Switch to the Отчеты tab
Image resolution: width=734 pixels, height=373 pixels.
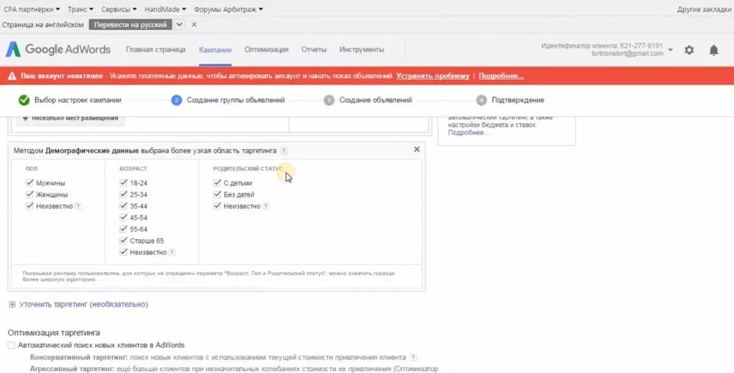tap(314, 50)
